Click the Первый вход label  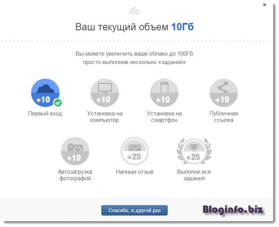[x=45, y=113]
